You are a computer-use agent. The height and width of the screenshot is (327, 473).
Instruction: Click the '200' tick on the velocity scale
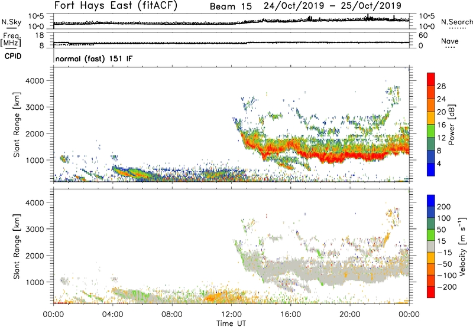(x=444, y=207)
